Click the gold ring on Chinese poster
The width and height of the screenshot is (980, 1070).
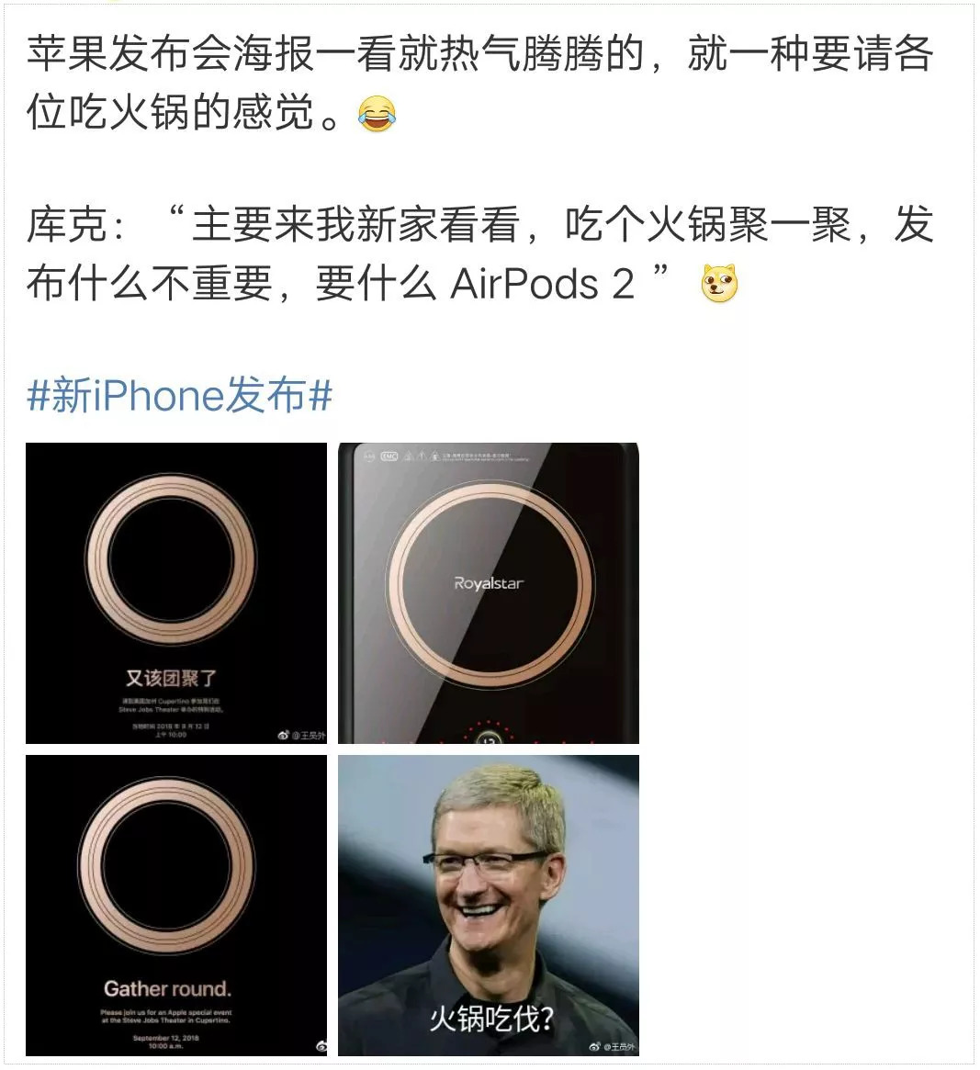(171, 560)
